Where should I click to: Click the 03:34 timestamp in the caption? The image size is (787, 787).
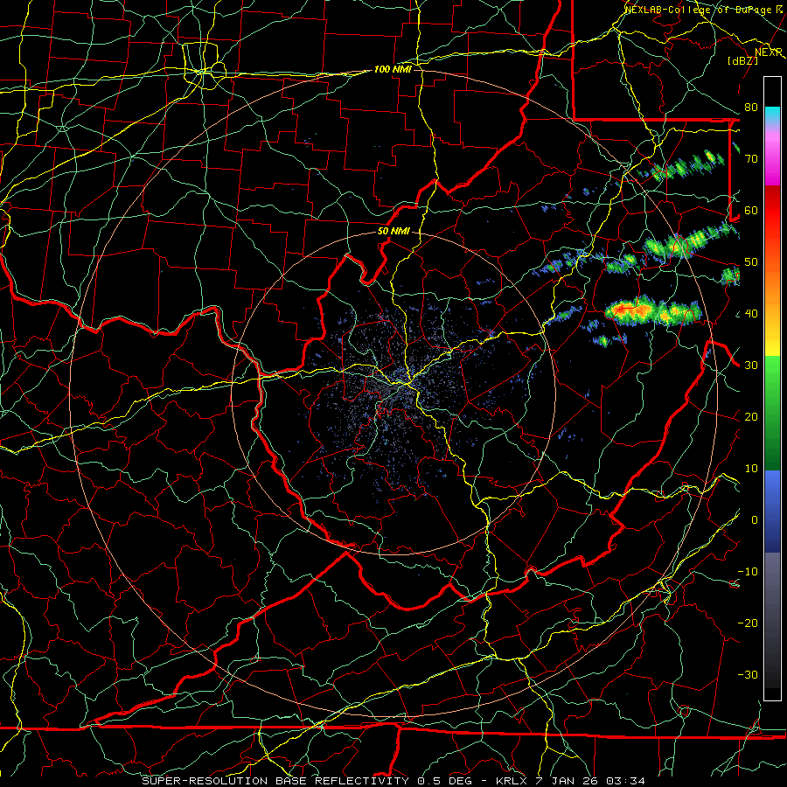[625, 781]
